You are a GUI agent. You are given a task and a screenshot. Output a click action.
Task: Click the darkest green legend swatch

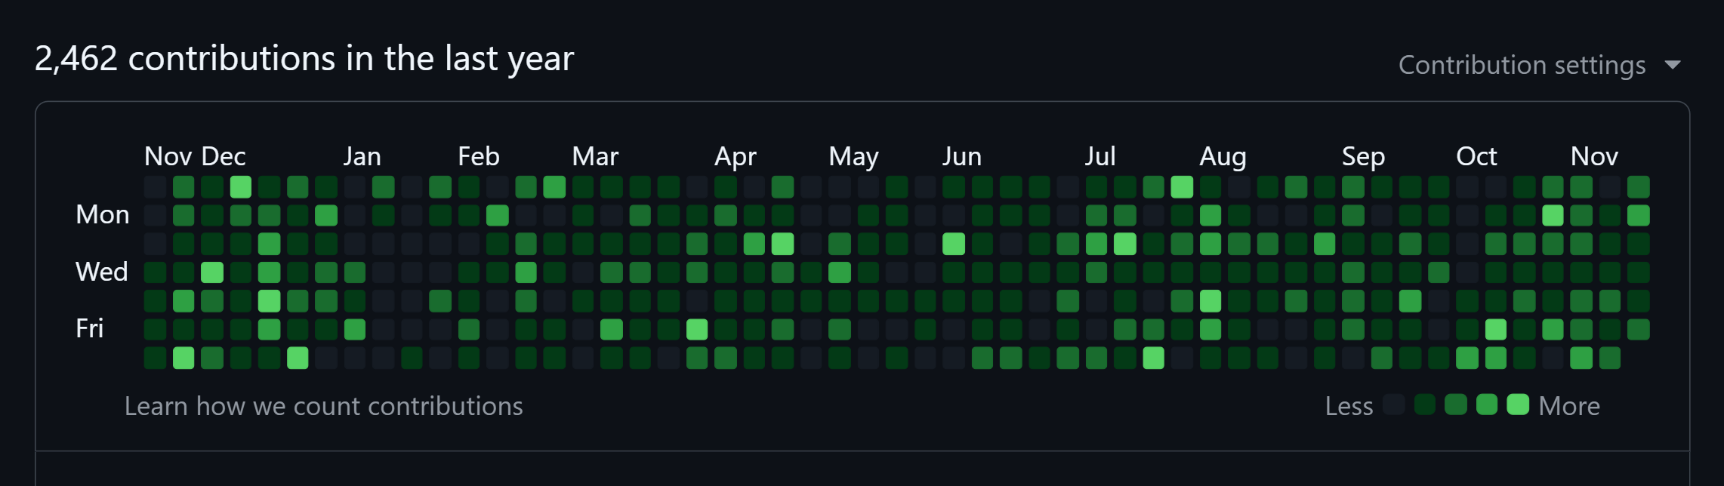coord(1425,404)
